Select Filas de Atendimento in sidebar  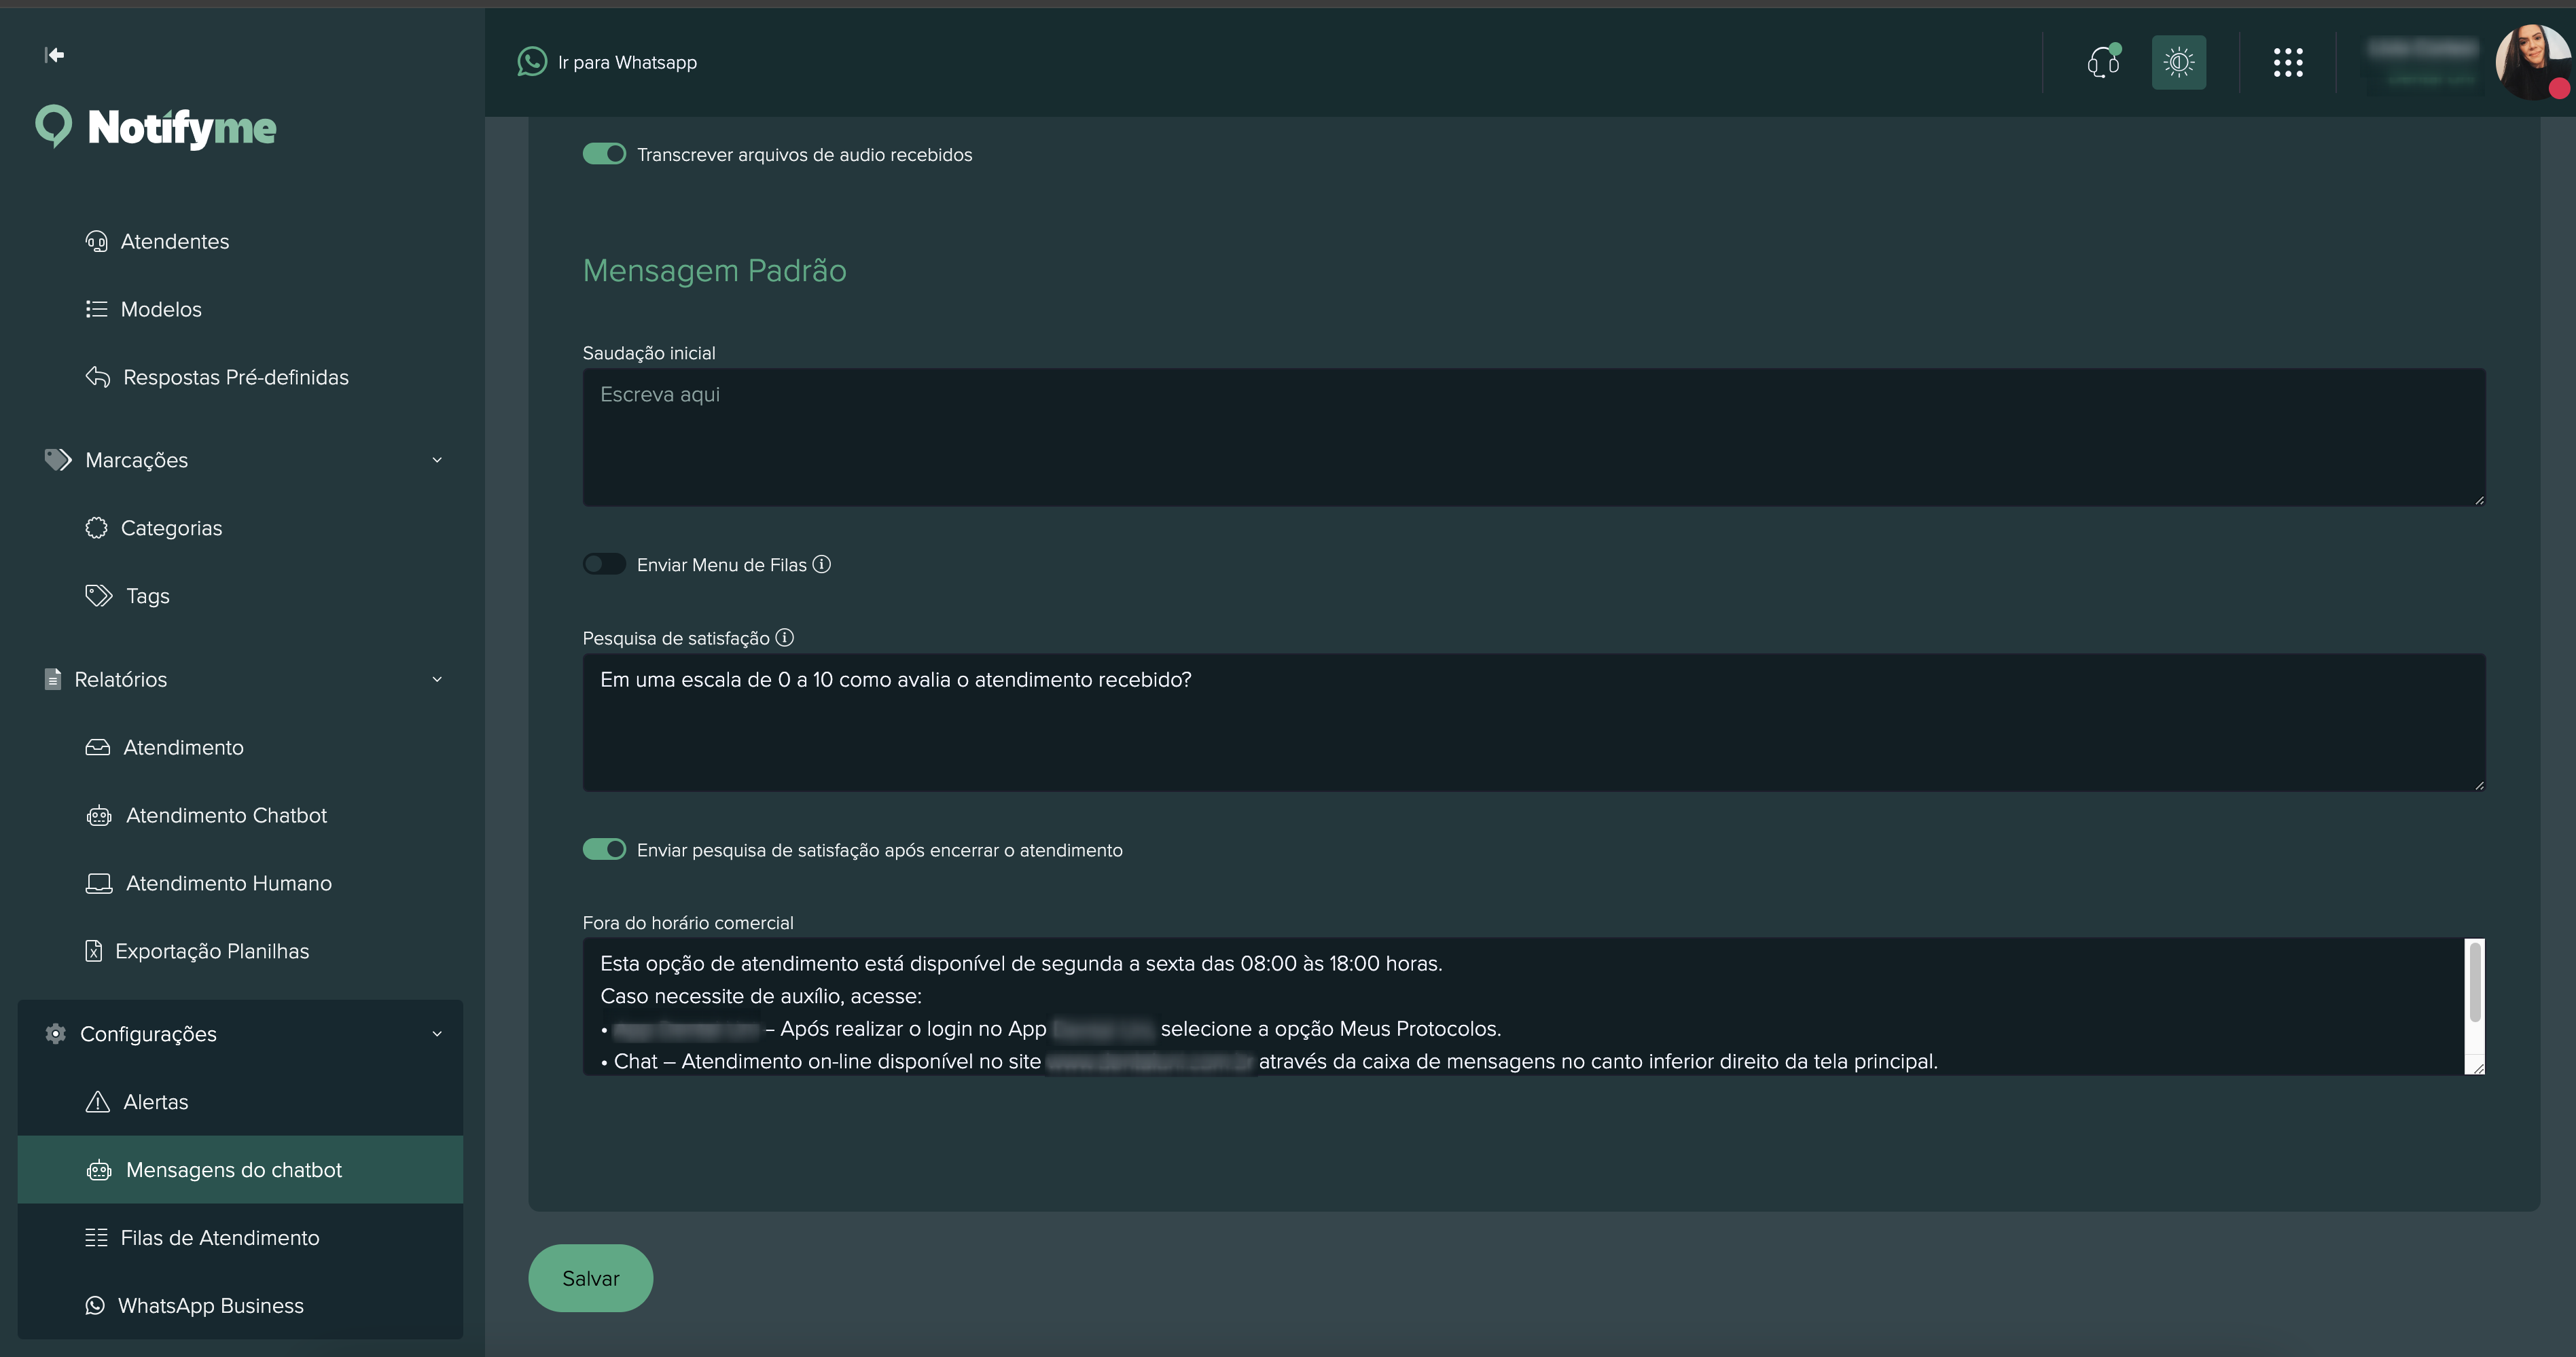pos(219,1237)
